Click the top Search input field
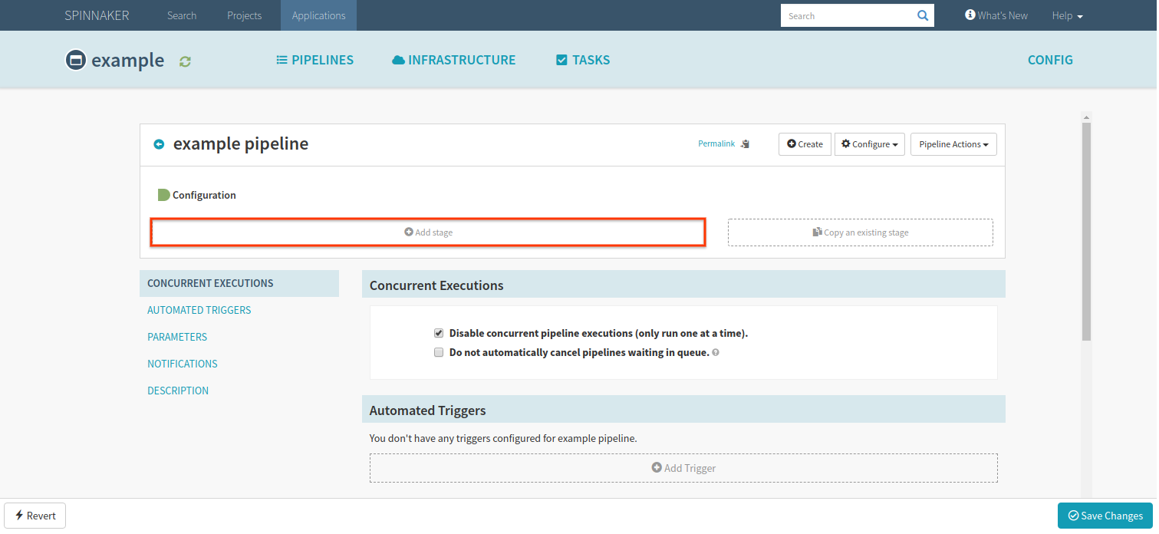Image resolution: width=1159 pixels, height=534 pixels. pyautogui.click(x=848, y=15)
